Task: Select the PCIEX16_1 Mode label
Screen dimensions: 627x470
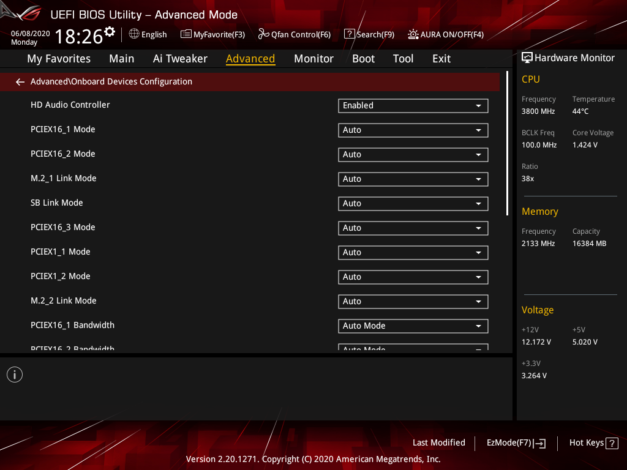Action: [63, 130]
